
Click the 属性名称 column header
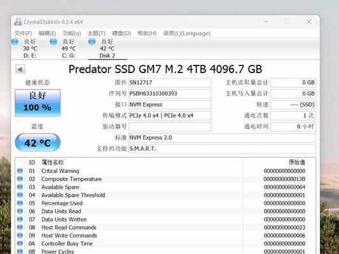(x=141, y=163)
